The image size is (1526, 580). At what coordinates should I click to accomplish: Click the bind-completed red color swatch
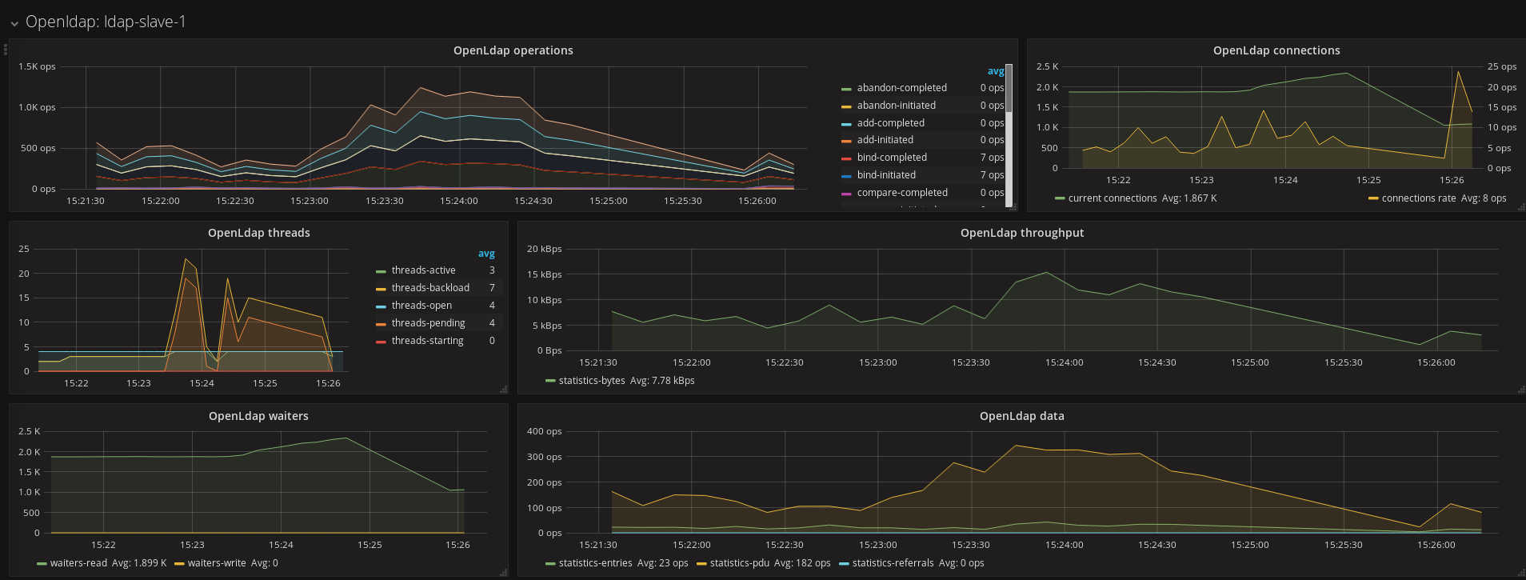tap(846, 158)
